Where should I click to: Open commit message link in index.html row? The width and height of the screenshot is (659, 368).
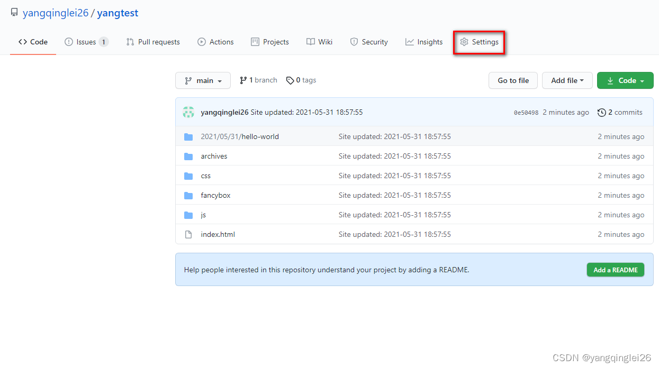[395, 234]
